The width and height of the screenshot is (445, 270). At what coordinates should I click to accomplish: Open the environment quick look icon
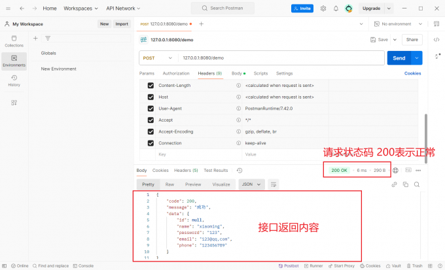click(x=436, y=24)
